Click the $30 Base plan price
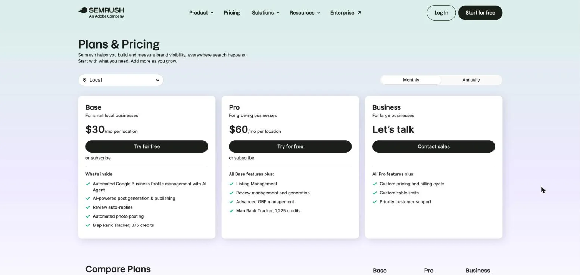The image size is (580, 275). click(x=95, y=129)
